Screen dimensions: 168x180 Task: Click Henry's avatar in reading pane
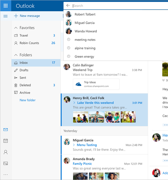click(156, 138)
